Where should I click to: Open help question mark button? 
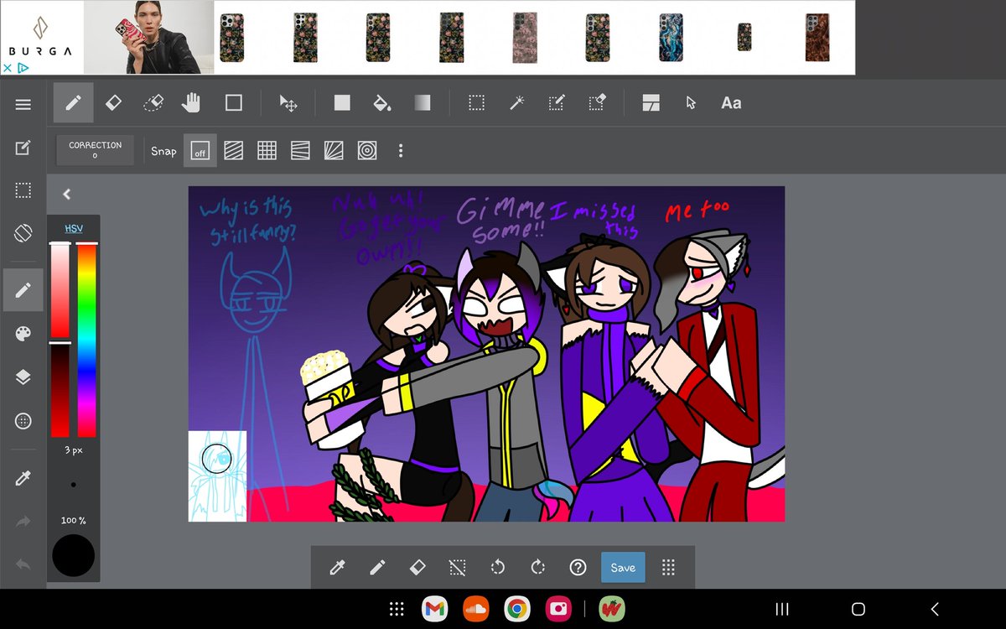pyautogui.click(x=578, y=568)
